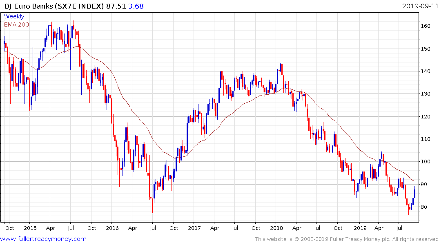Click the '2019' year label on time axis
Screen dimensions: 439x245
360,228
